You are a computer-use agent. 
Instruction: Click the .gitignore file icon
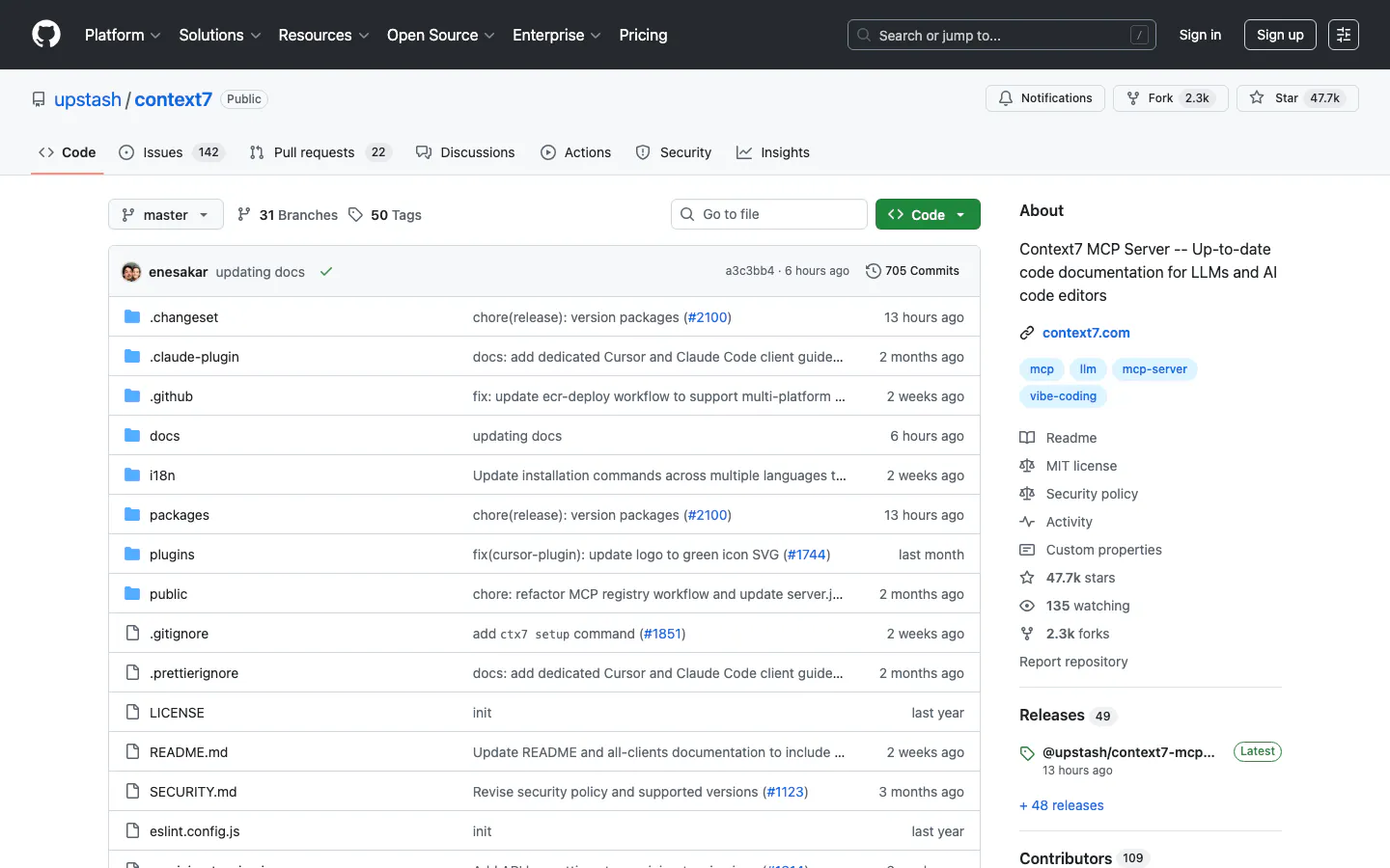coord(132,634)
